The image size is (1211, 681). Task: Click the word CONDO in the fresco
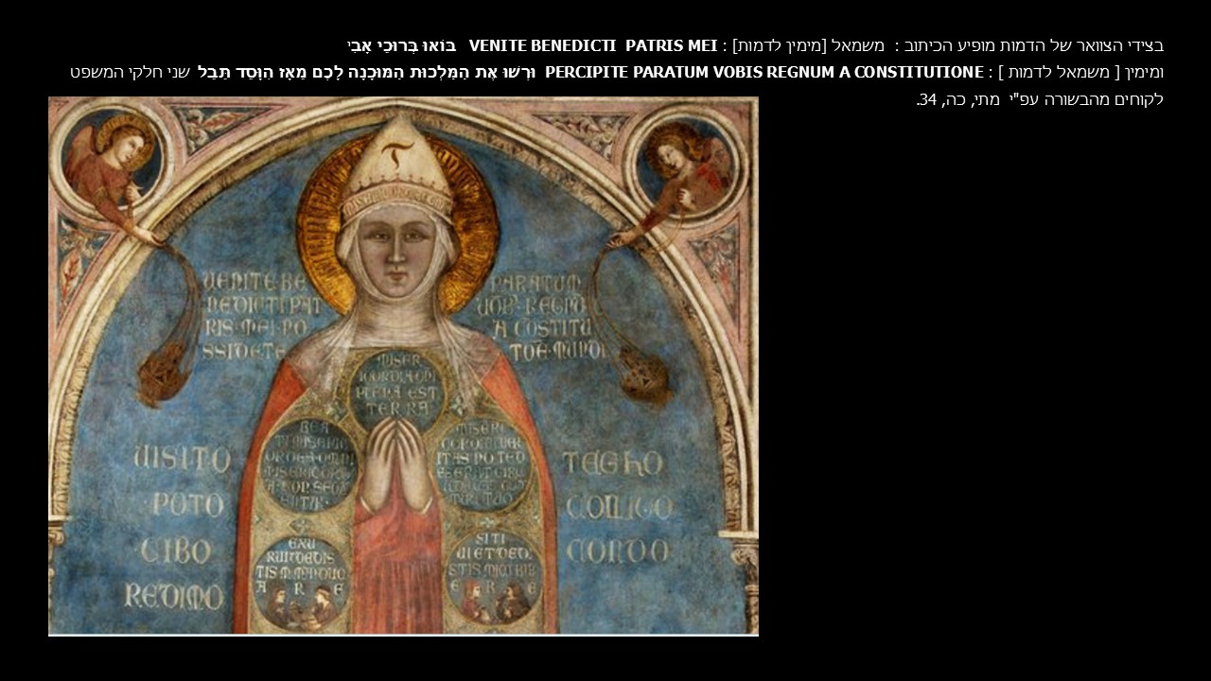[x=618, y=551]
